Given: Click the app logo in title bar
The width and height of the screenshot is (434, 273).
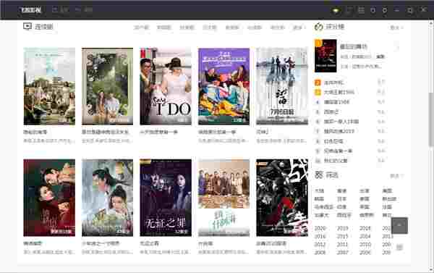Looking at the screenshot, I should 31,10.
